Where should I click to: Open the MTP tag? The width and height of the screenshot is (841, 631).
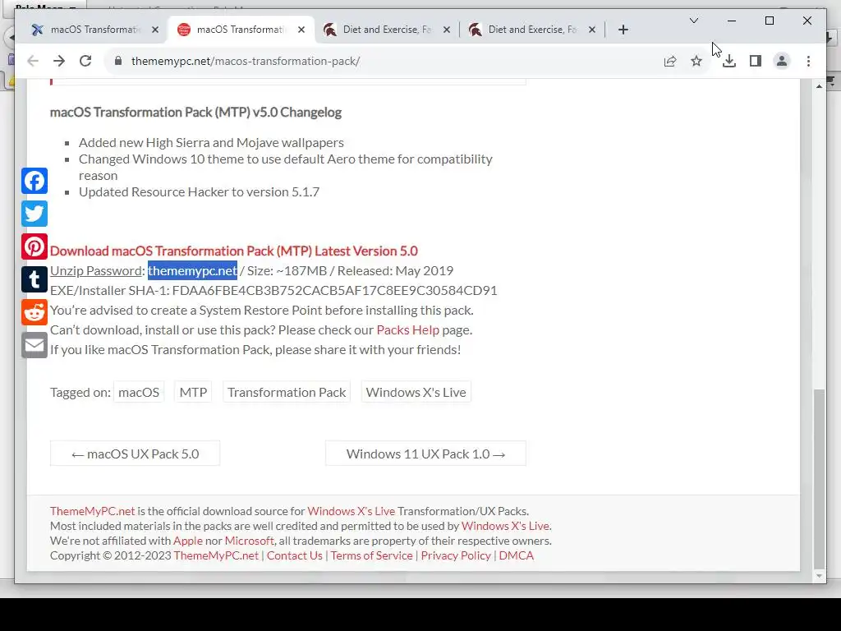[193, 392]
